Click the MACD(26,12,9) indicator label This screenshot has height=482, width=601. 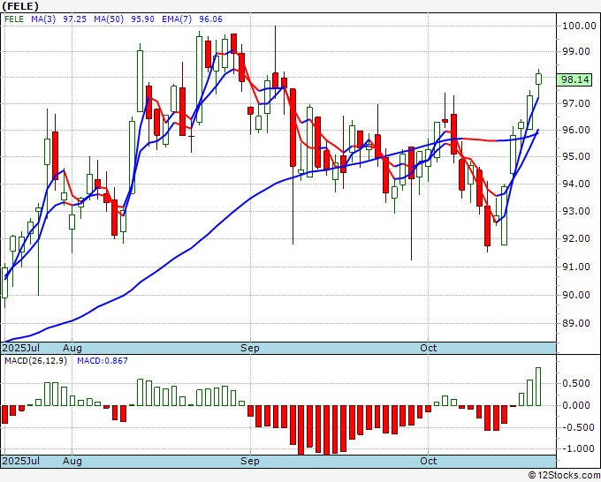coord(35,361)
